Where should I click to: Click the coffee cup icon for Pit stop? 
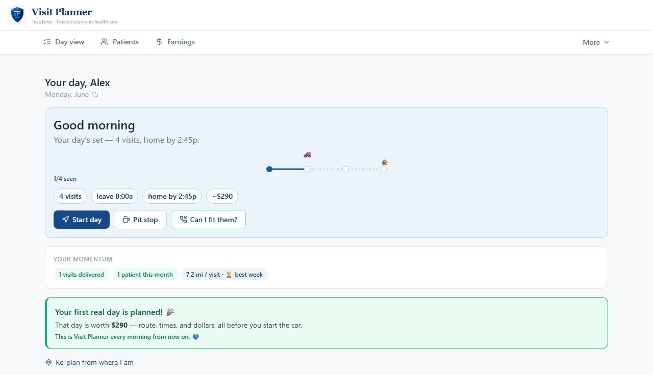(127, 220)
